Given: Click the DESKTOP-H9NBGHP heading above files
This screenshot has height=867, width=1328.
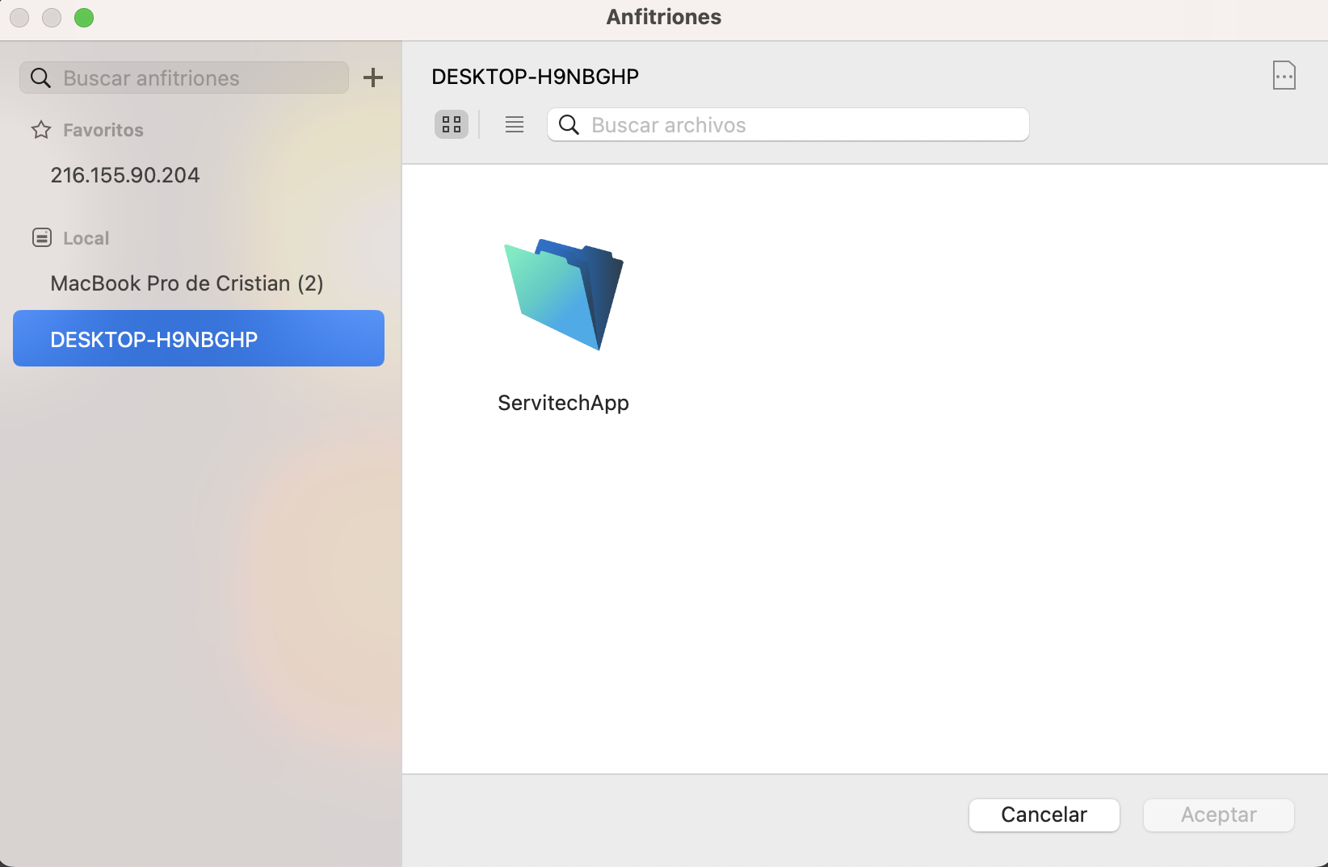Looking at the screenshot, I should (x=535, y=77).
